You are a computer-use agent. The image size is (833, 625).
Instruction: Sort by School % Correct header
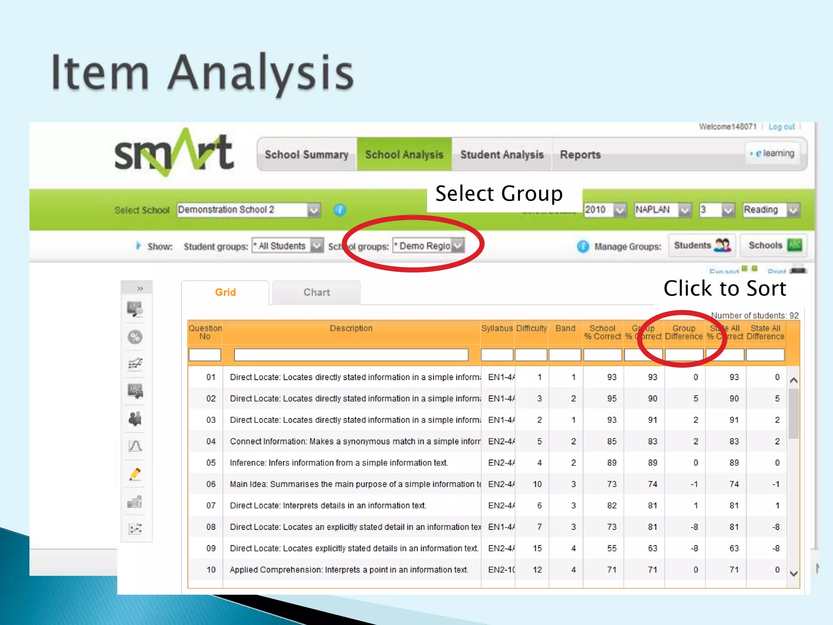602,332
